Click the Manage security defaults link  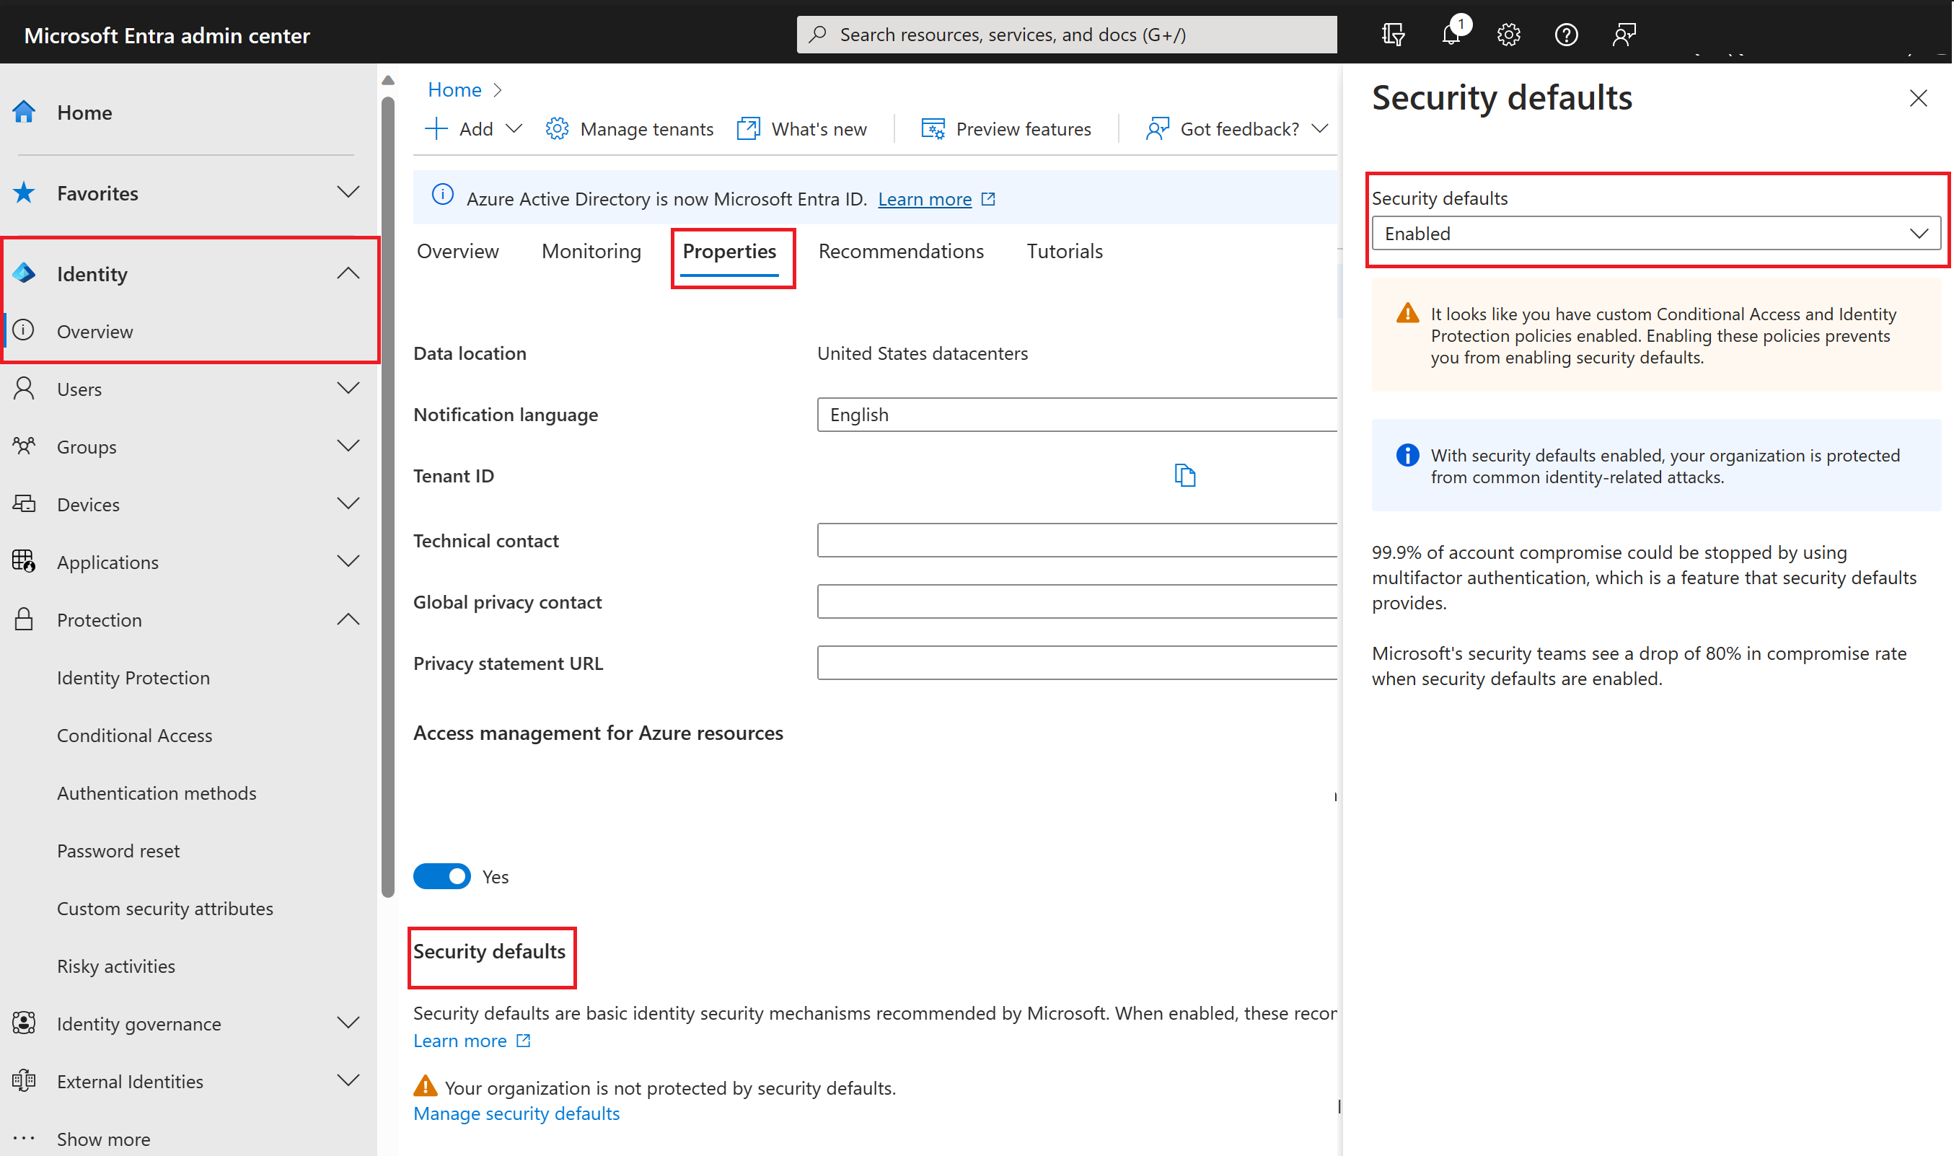(516, 1113)
